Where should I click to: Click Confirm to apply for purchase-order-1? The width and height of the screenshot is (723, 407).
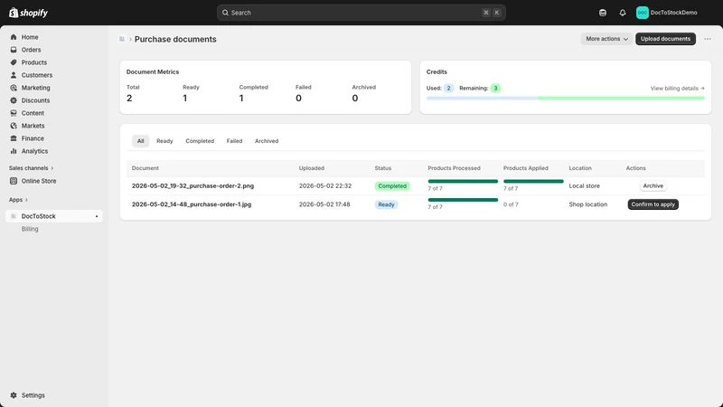(653, 204)
